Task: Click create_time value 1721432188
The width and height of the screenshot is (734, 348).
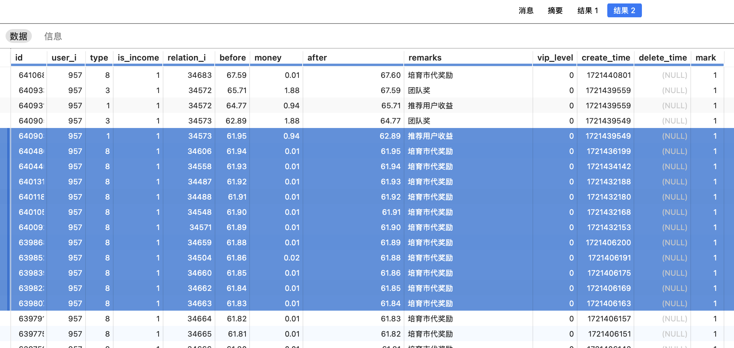Action: tap(609, 182)
